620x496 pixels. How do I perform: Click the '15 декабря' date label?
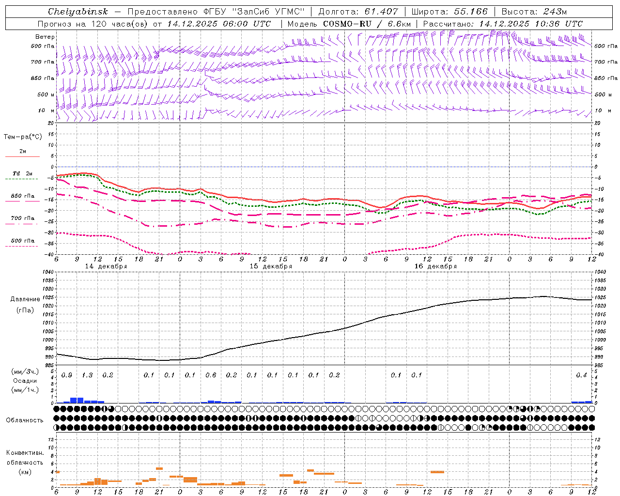coord(271,266)
